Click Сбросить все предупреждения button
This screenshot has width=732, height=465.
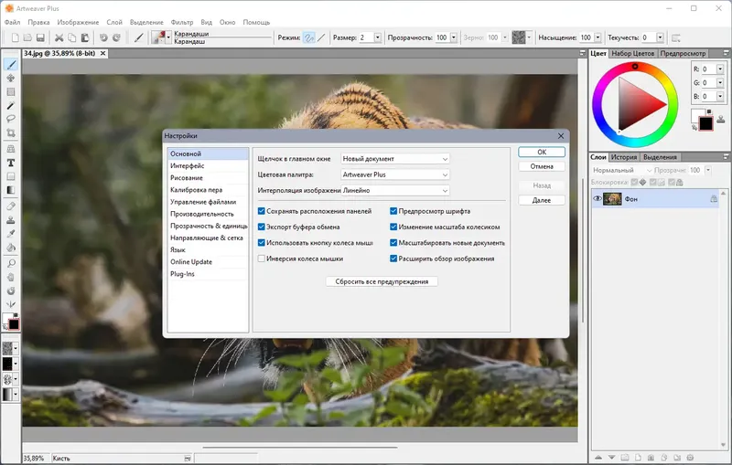tap(382, 281)
